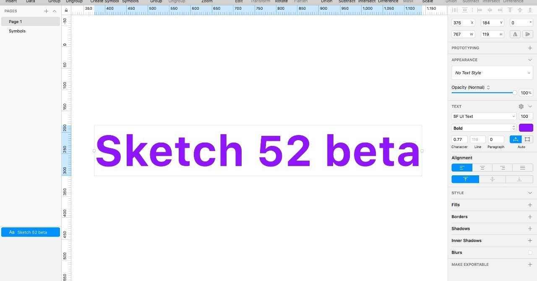The height and width of the screenshot is (281, 537).
Task: Distribute selection vertically in inspector
Action: click(x=465, y=10)
